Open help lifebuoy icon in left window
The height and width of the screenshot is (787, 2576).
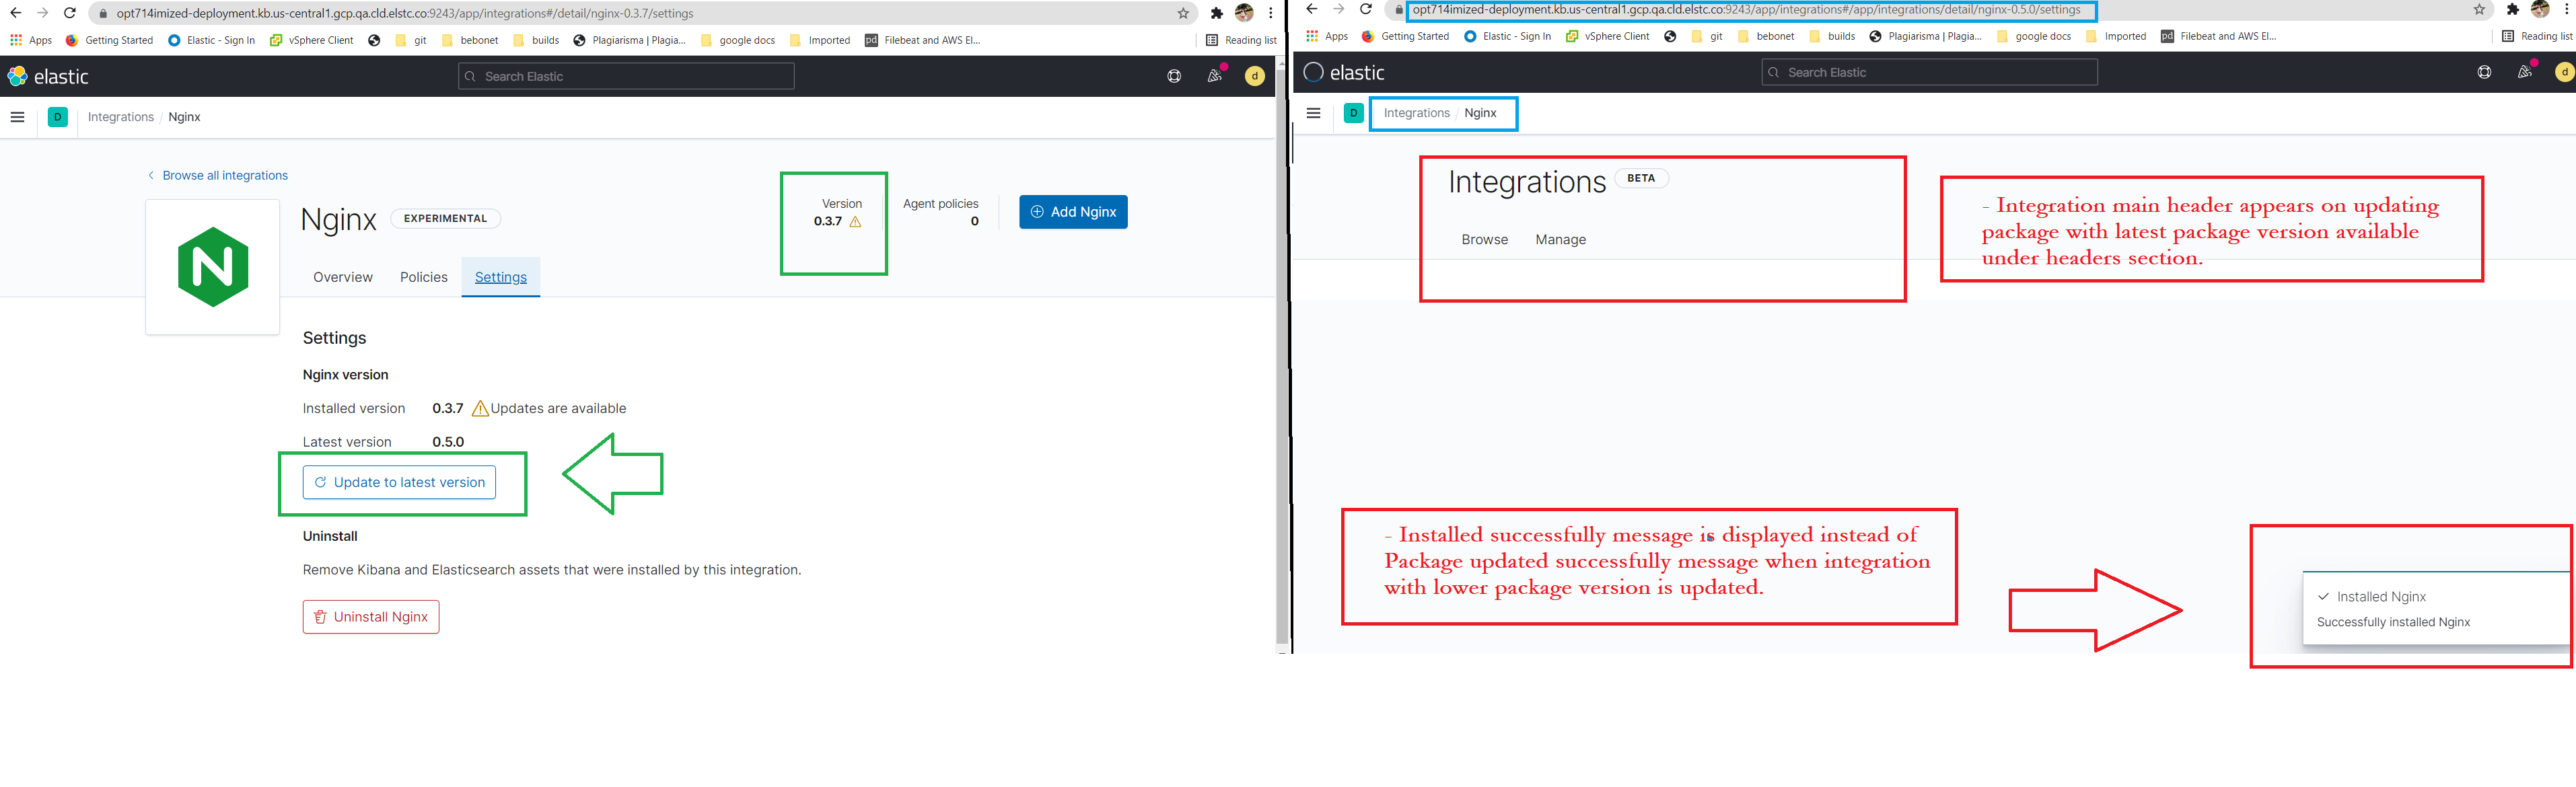click(1174, 76)
